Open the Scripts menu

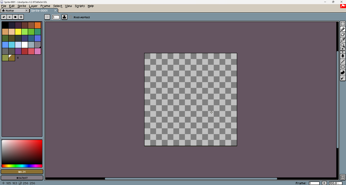tap(80, 6)
